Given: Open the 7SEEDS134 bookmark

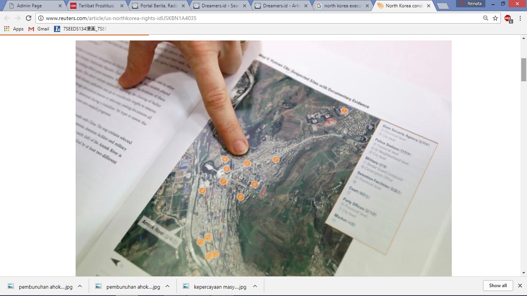Looking at the screenshot, I should 80,29.
